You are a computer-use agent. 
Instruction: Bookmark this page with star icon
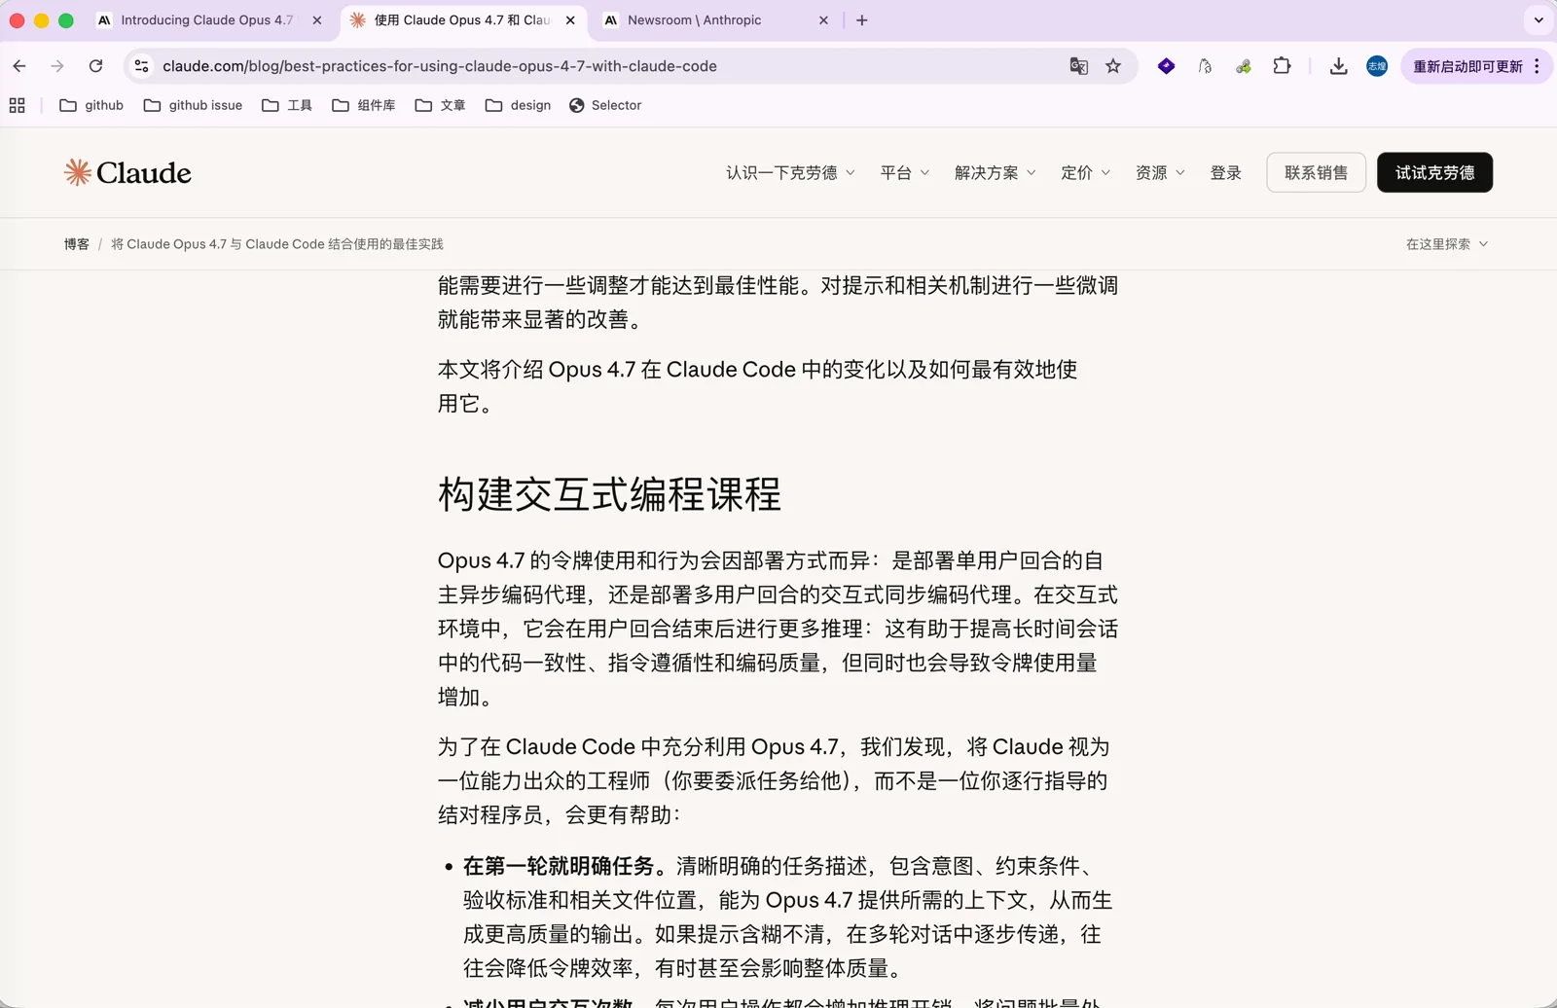(x=1113, y=66)
